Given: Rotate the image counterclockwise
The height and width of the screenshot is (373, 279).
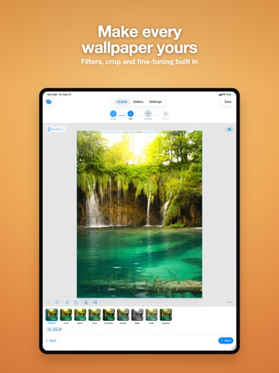Looking at the screenshot, I should 67,302.
